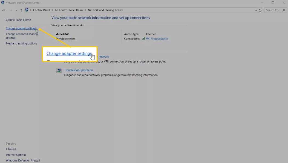Image resolution: width=288 pixels, height=163 pixels.
Task: Select Control Panel breadcrumb
Action: click(x=41, y=10)
